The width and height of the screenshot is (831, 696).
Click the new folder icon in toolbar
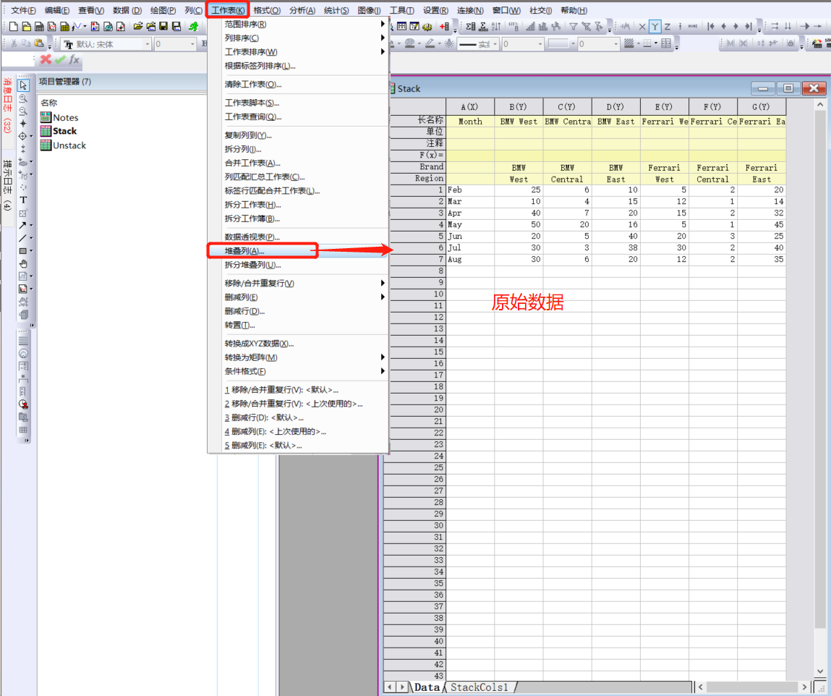(27, 26)
